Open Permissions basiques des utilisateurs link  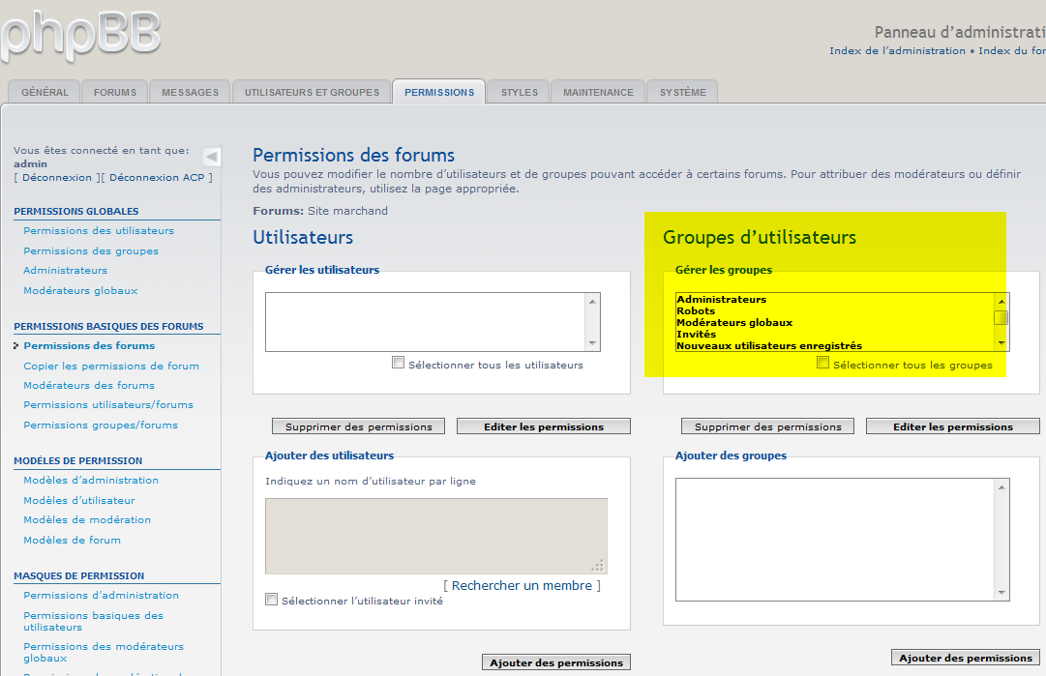tap(94, 621)
